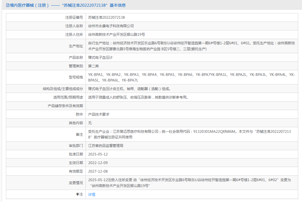Click change record text starting 2025-05-12注册人住所变更
The image size is (302, 202).
tap(189, 183)
